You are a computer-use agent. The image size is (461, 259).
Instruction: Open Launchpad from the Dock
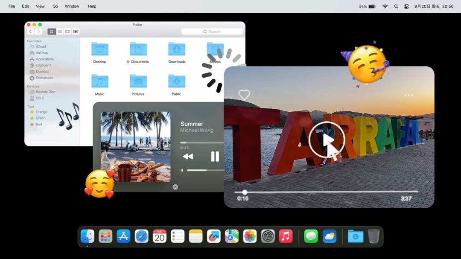click(105, 236)
